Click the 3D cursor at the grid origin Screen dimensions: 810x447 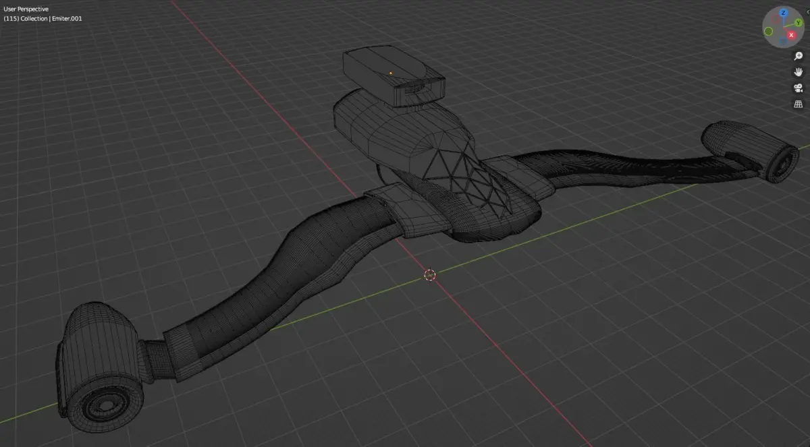(430, 274)
